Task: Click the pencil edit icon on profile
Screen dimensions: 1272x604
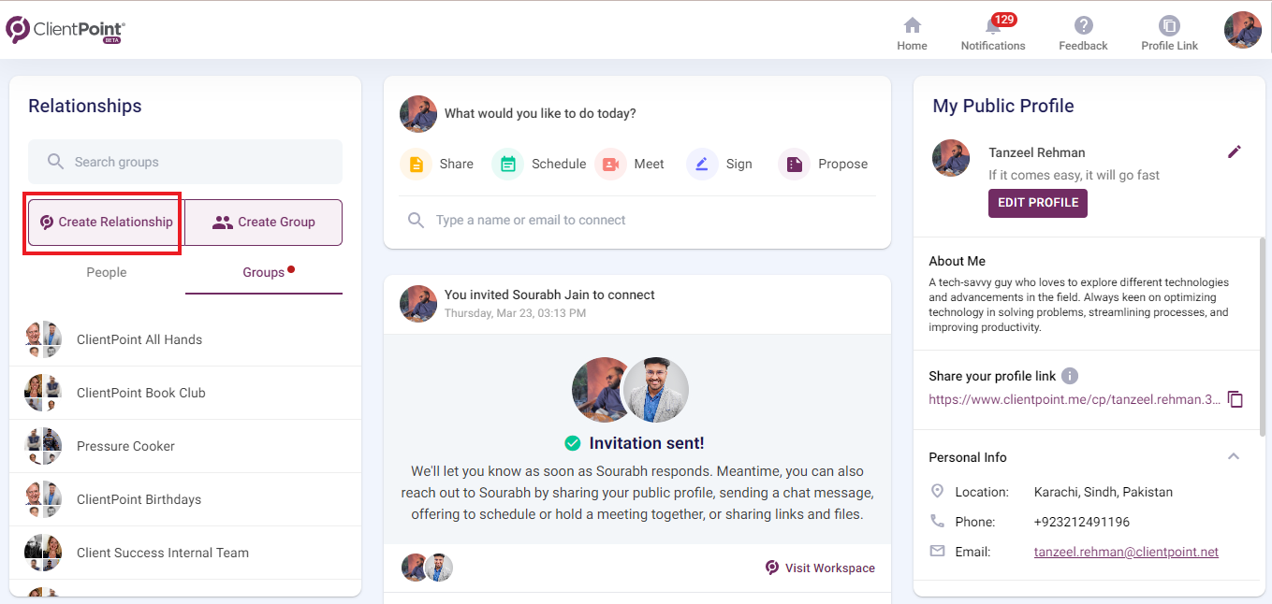Action: 1235,151
